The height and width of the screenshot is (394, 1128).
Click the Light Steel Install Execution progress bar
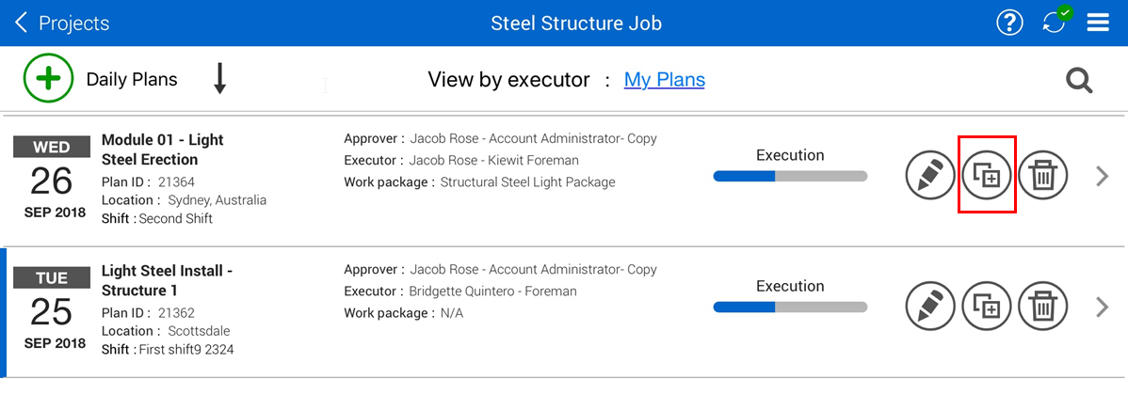point(790,307)
